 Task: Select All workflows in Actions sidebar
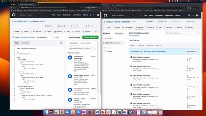(109, 38)
